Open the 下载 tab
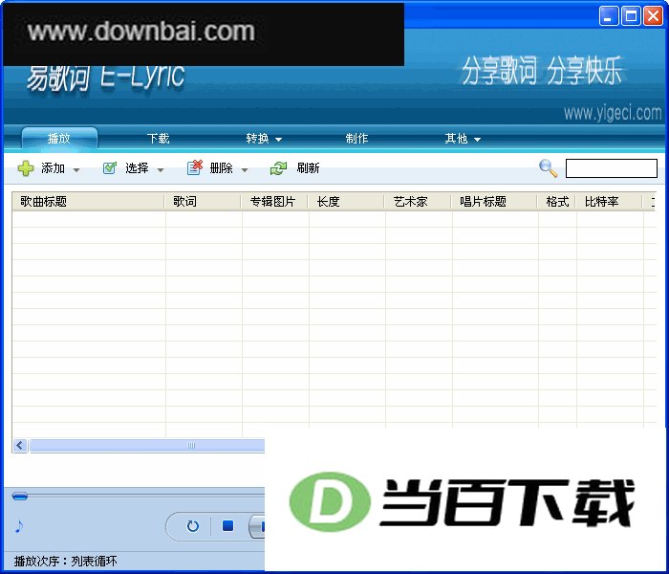669x574 pixels. [159, 139]
